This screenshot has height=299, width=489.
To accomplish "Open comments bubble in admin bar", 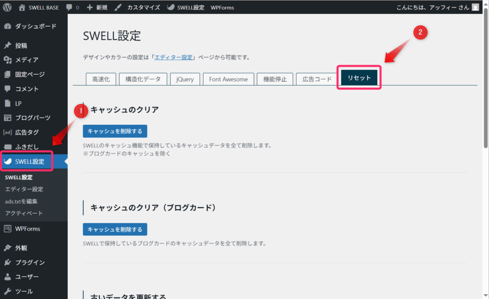I will [x=69, y=8].
